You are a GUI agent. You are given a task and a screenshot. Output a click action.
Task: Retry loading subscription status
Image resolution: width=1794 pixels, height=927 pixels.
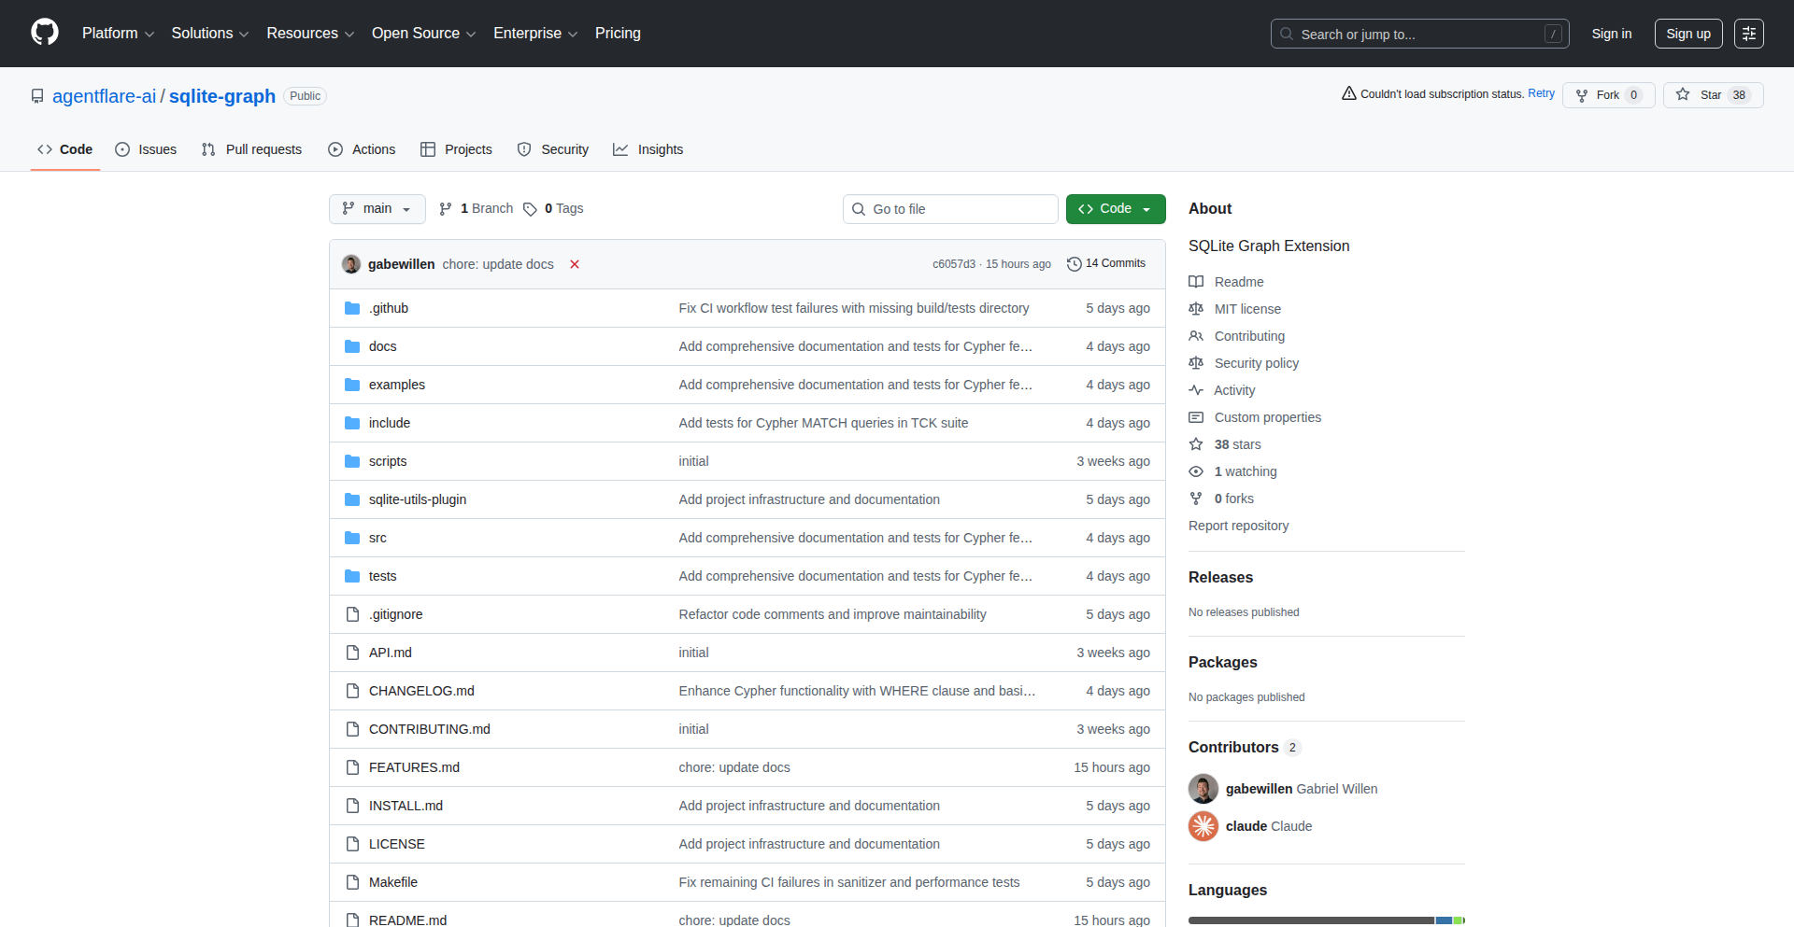(1541, 93)
